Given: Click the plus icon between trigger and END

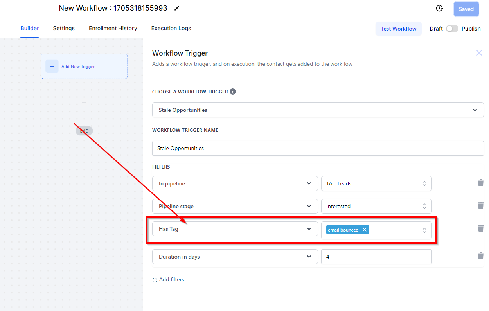Looking at the screenshot, I should click(x=84, y=102).
